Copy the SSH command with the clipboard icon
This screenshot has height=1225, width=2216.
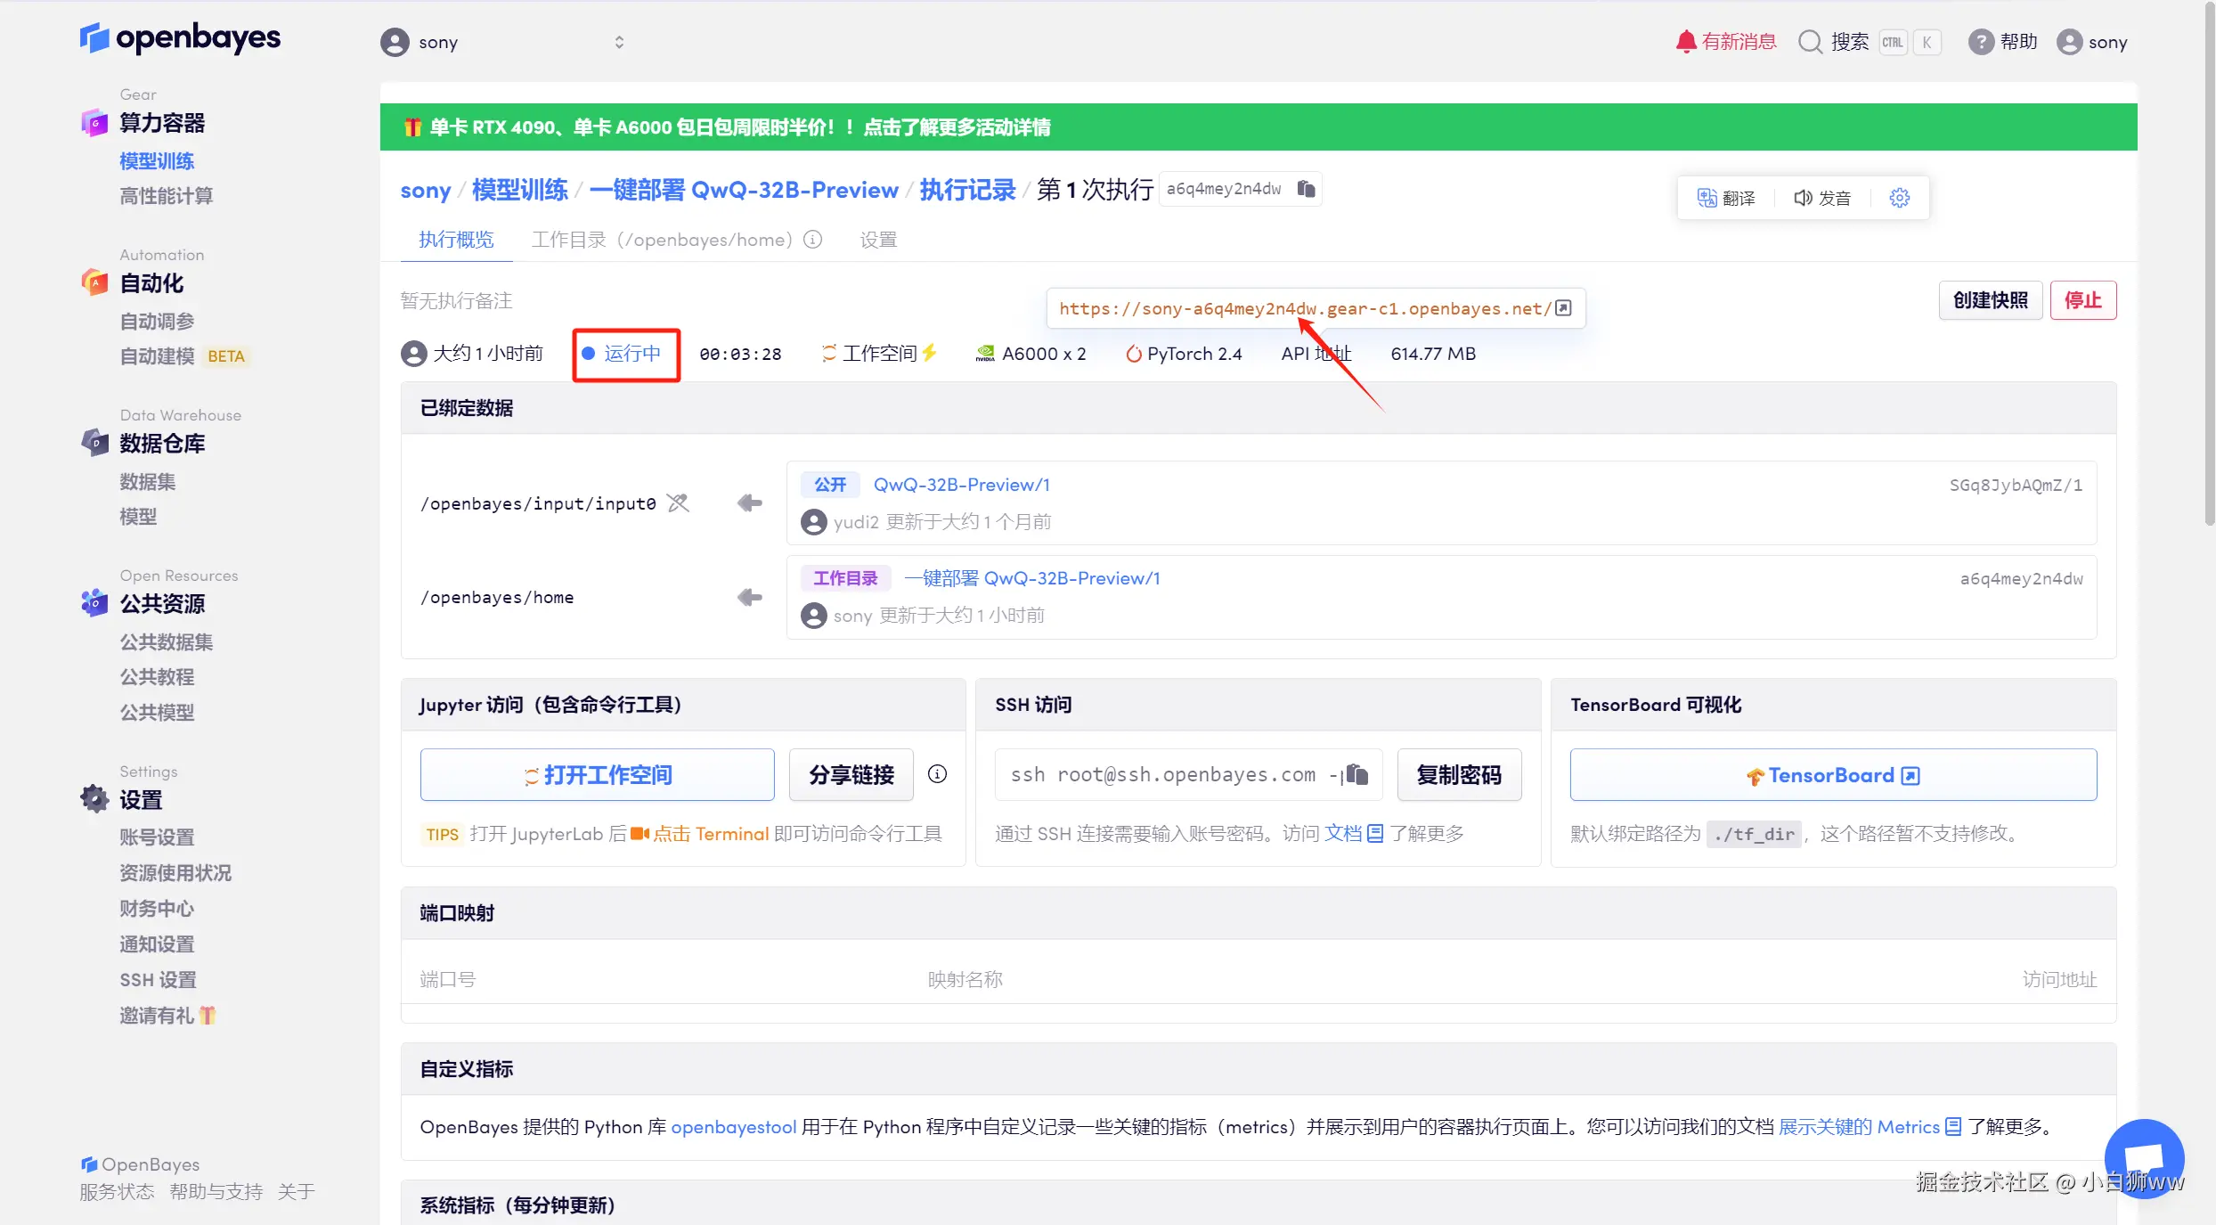click(1356, 774)
